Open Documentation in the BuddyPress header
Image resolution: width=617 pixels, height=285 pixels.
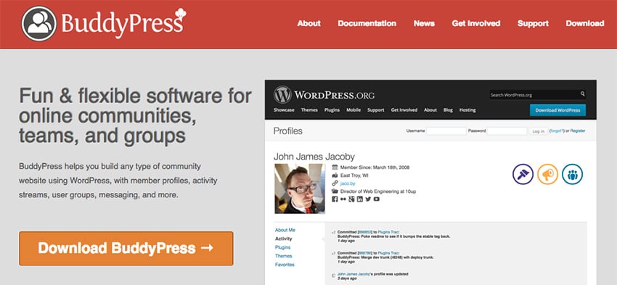[x=367, y=24]
